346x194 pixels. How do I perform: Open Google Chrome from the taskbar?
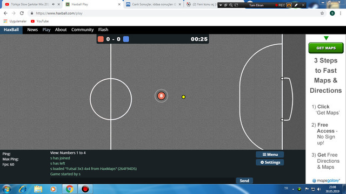70,189
